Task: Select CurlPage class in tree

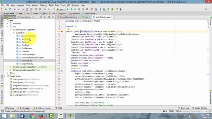Action: point(25,45)
